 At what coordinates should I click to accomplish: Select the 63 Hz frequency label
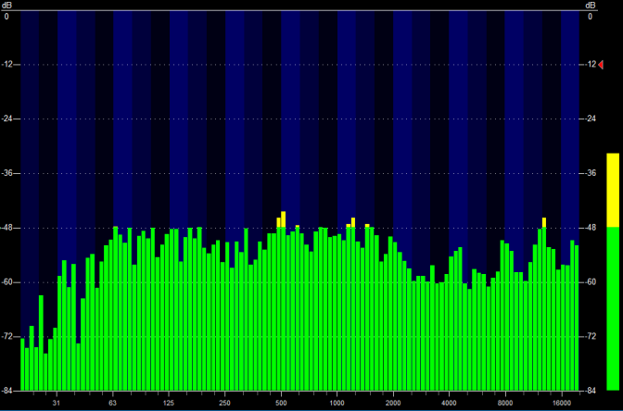113,402
